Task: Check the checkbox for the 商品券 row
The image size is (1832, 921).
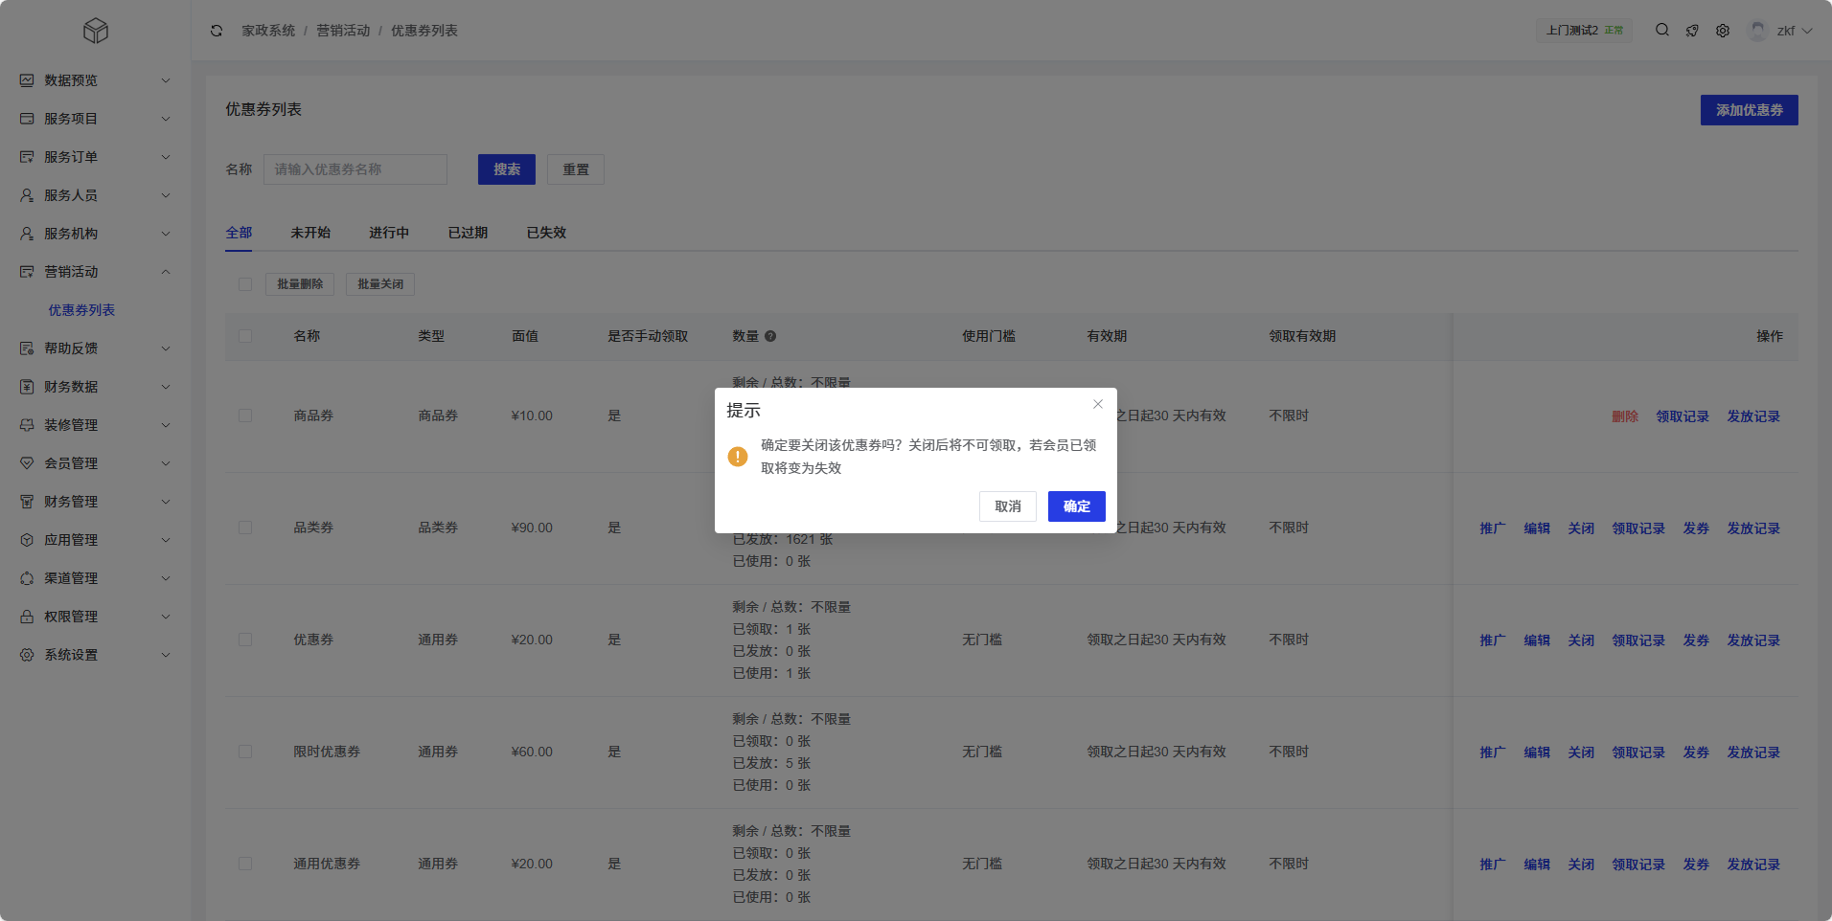Action: point(245,416)
